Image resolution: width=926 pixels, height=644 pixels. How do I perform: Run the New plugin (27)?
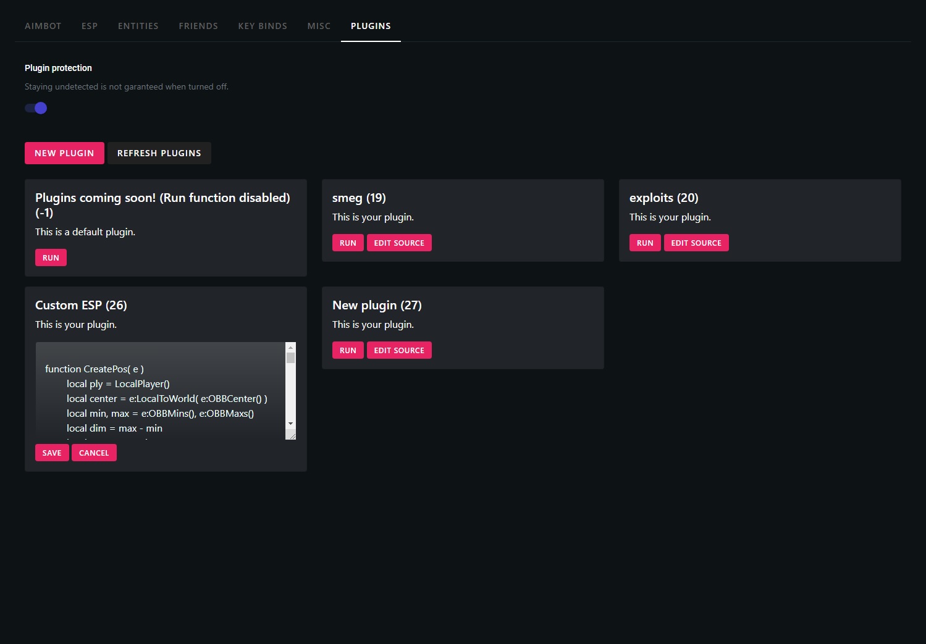pyautogui.click(x=348, y=350)
